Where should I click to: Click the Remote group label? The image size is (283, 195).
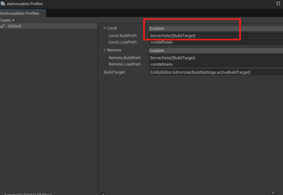click(114, 50)
